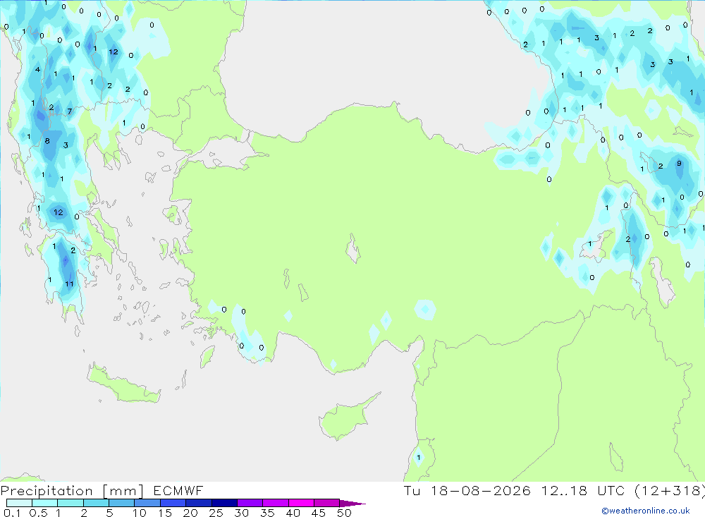Click the "0.1" label under the legend
Image resolution: width=705 pixels, height=517 pixels.
click(12, 513)
